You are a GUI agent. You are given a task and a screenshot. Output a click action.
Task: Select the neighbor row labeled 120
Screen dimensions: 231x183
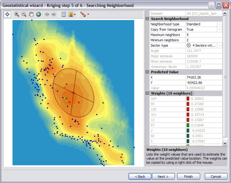(x=186, y=109)
